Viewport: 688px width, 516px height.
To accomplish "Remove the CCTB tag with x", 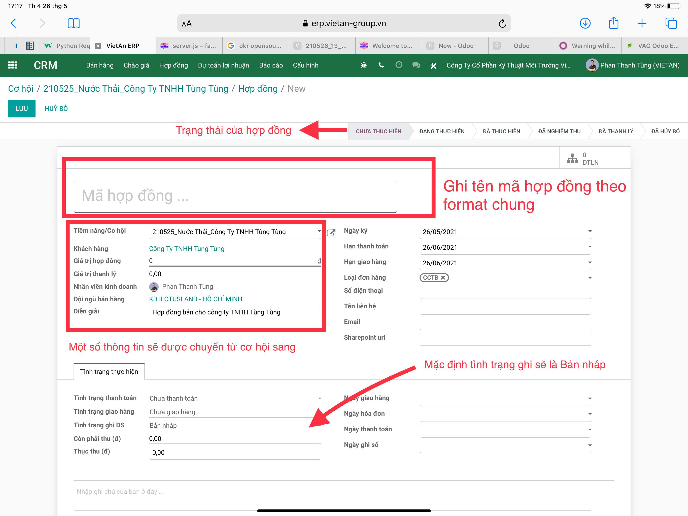I will pyautogui.click(x=443, y=278).
